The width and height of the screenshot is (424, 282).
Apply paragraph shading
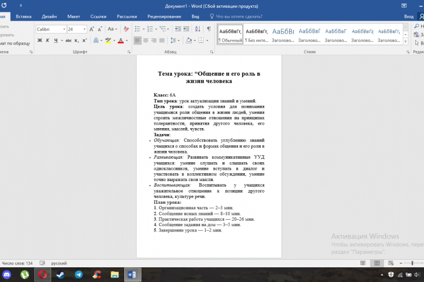[189, 41]
